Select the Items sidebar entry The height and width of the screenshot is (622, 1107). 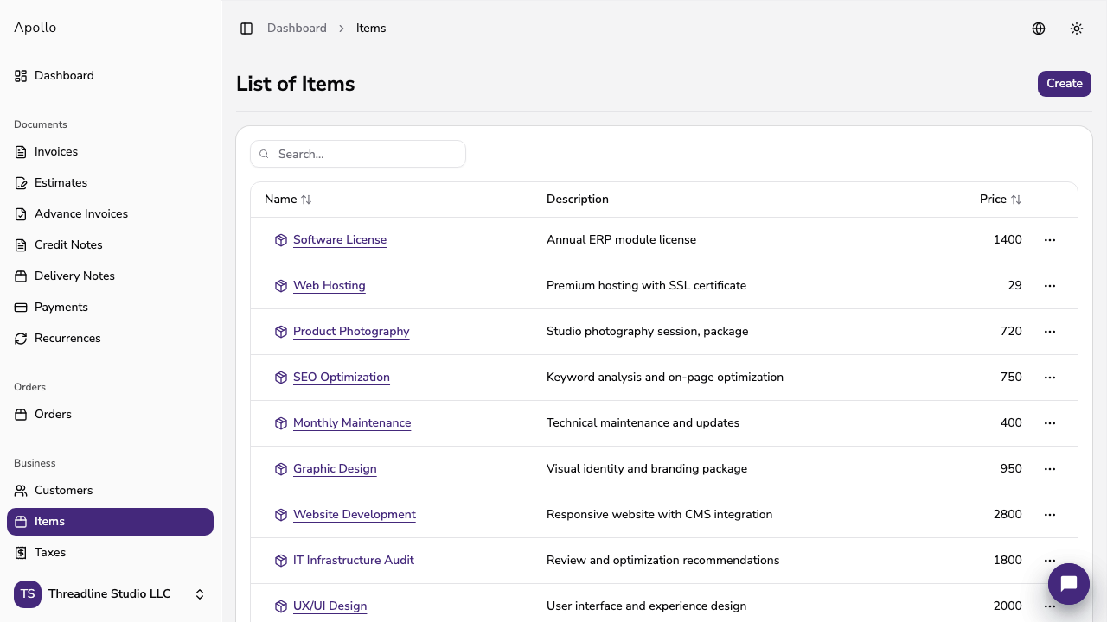(110, 522)
